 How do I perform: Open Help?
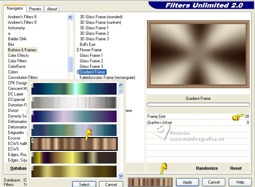coord(240,182)
